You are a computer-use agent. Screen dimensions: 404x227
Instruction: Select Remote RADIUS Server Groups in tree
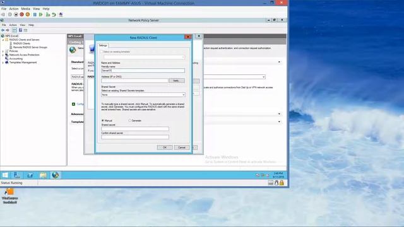30,47
